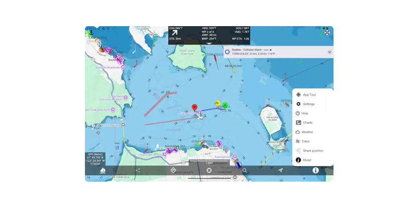The image size is (418, 204).
Task: Open route directions diamond icon
Action: (173, 170)
